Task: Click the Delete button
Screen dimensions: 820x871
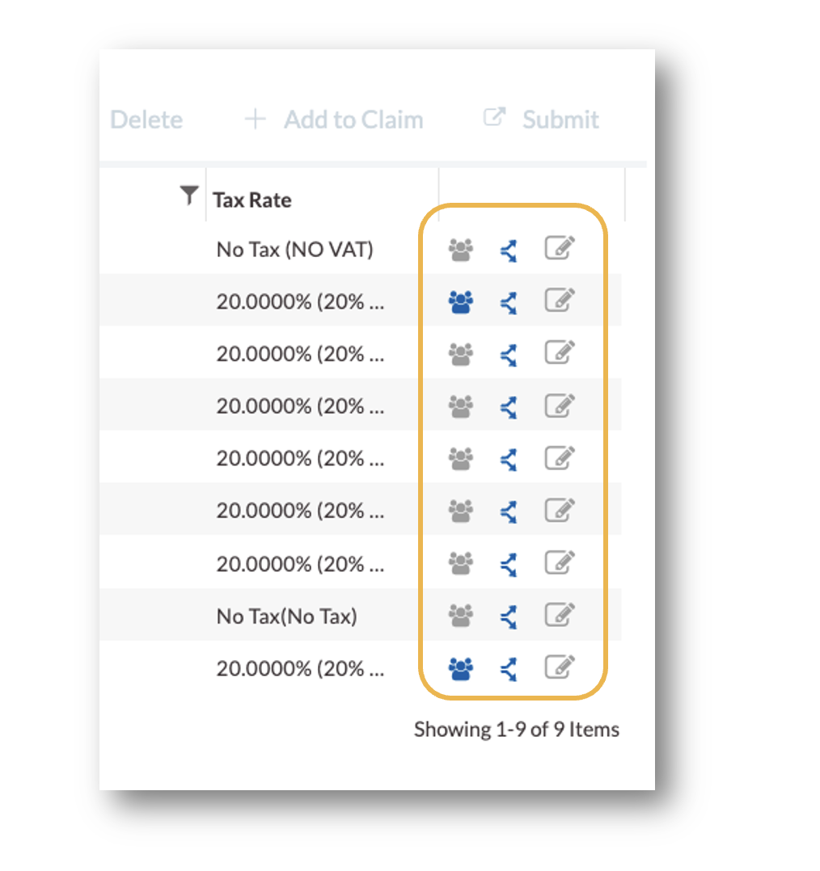Action: [146, 119]
